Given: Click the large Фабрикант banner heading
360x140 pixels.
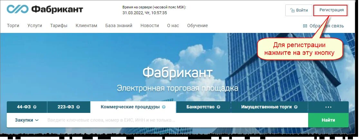Looking at the screenshot, I should tap(177, 73).
